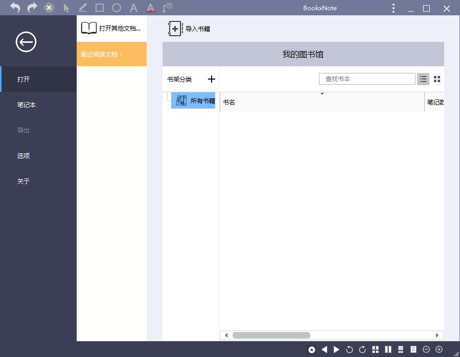Select the rectangle annotation tool
This screenshot has height=357, width=460.
(x=99, y=8)
